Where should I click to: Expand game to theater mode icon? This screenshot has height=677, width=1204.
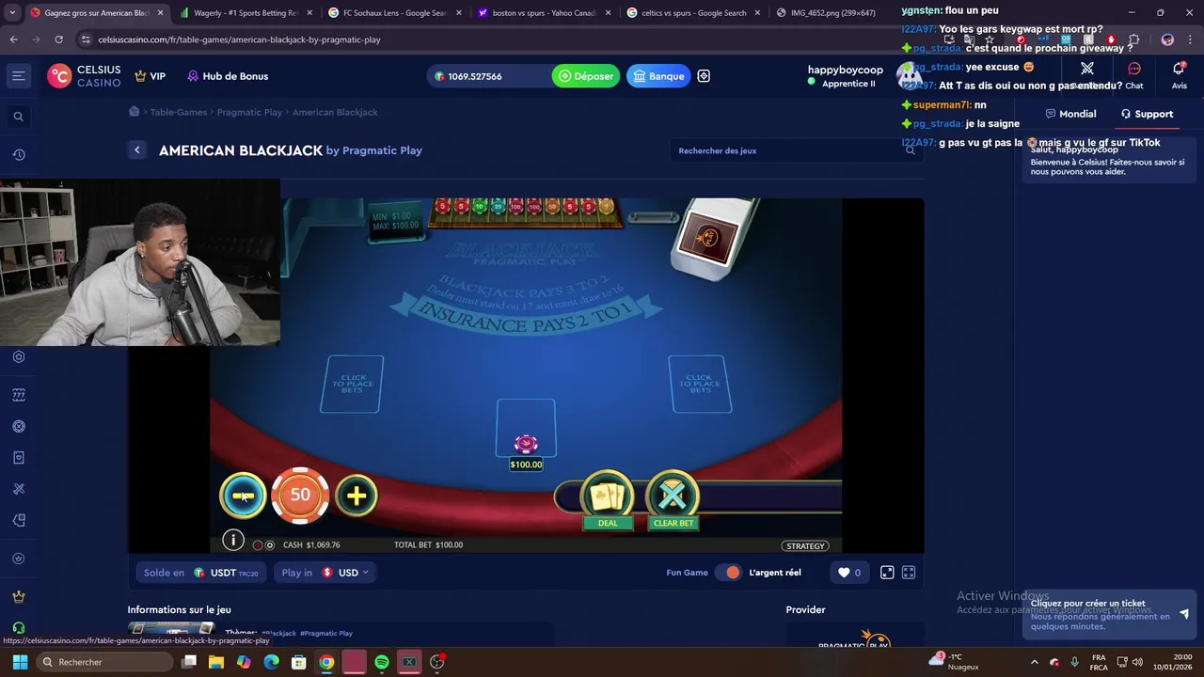(x=887, y=572)
